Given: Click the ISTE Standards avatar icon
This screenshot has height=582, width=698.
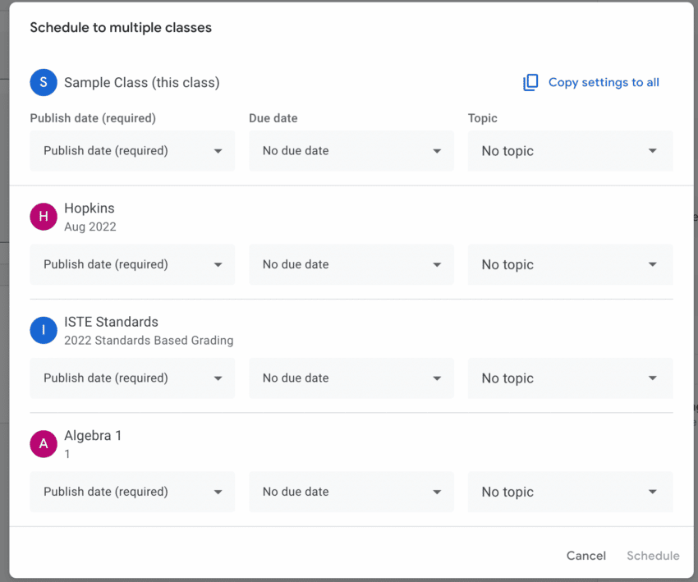Looking at the screenshot, I should pos(43,330).
